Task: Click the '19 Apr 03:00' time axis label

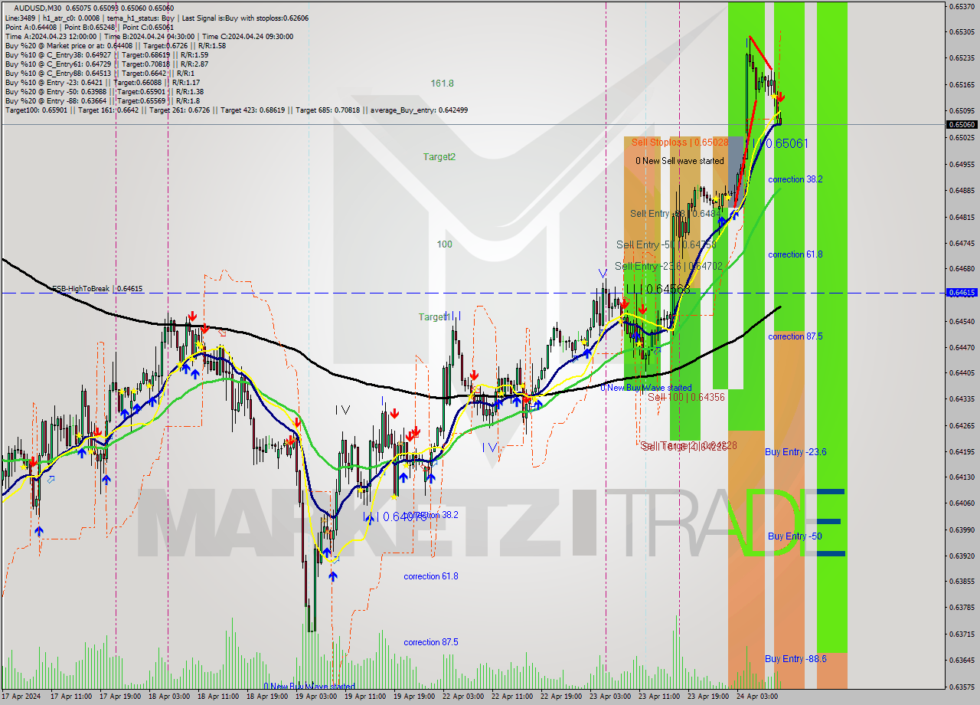Action: [x=315, y=697]
